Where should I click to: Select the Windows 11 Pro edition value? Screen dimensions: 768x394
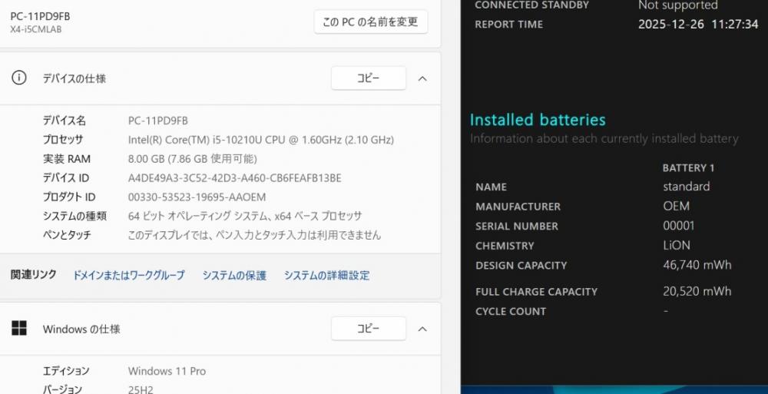pyautogui.click(x=167, y=371)
